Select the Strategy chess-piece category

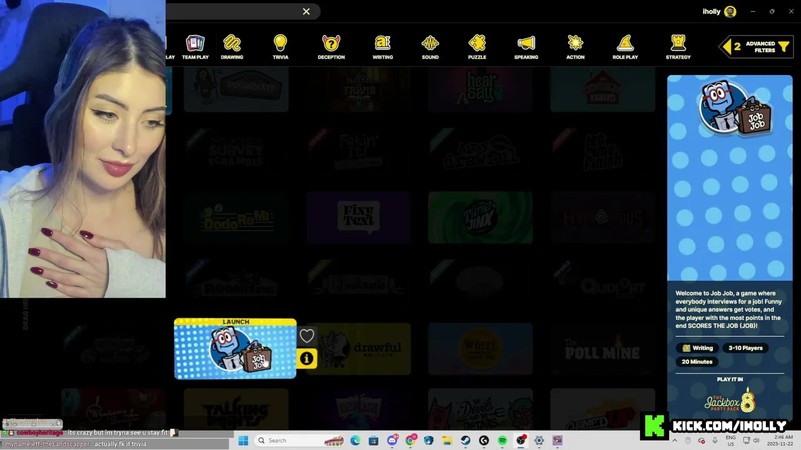click(x=678, y=47)
